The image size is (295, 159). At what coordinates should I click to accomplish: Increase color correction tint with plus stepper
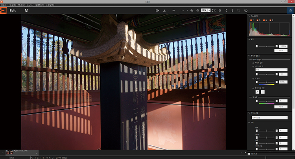pyautogui.click(x=277, y=101)
